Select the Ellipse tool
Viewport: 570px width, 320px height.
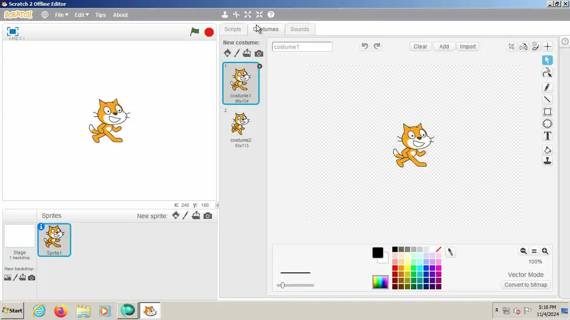click(x=547, y=124)
